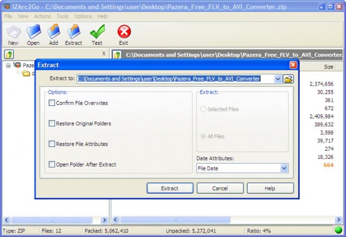Click the up-folder icon beside the archive path
346x237 pixels.
tap(117, 54)
